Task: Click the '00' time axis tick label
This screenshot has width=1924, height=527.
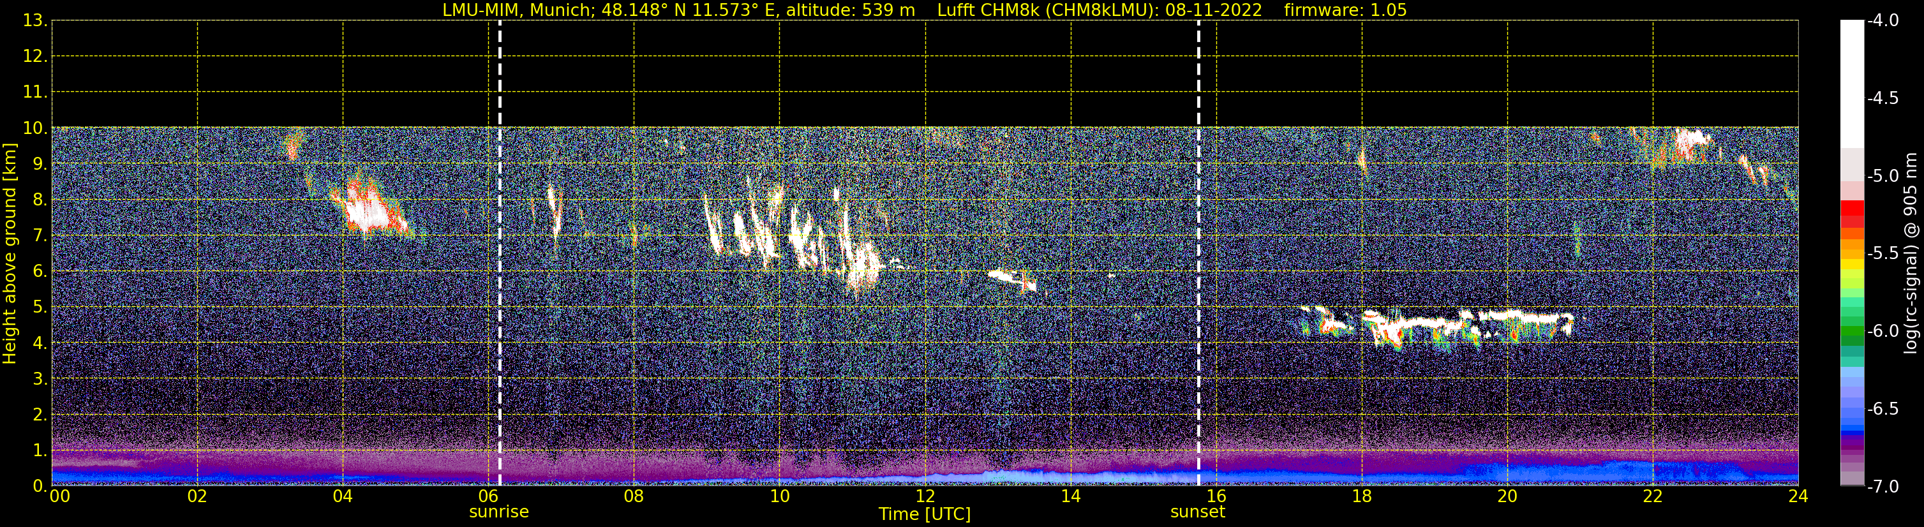Action: point(60,496)
